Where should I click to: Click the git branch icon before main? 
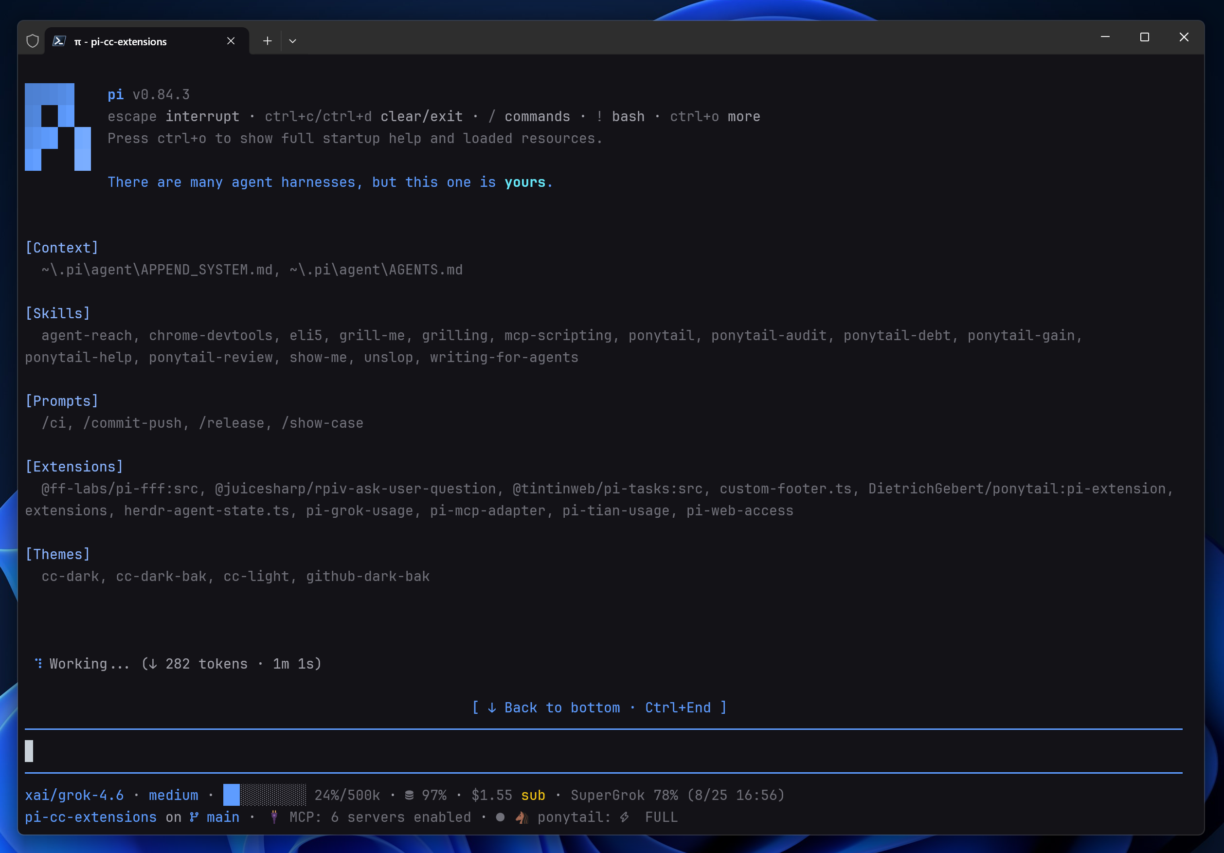(194, 817)
